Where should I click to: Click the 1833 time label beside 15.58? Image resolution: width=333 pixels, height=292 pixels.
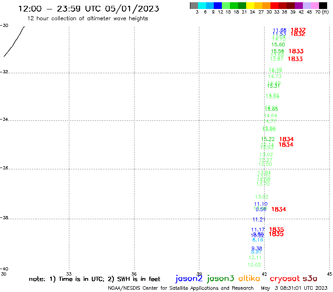coord(296,51)
